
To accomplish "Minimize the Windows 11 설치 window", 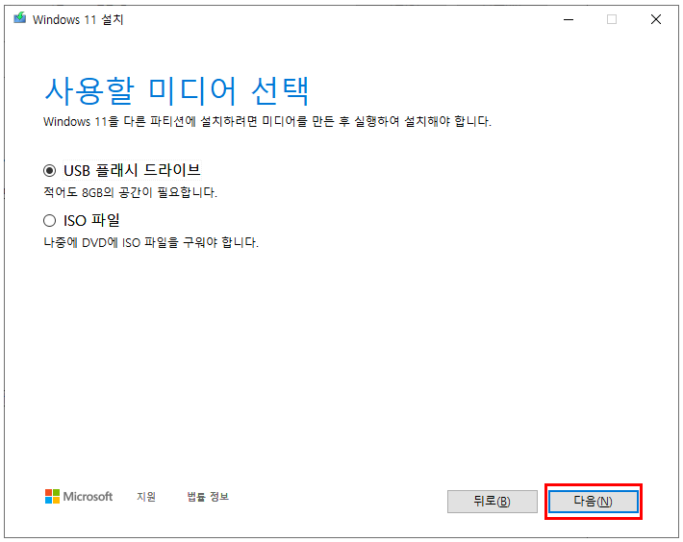I will pos(569,19).
